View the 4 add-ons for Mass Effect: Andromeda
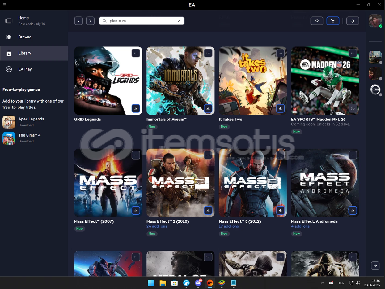The image size is (385, 289). click(x=300, y=226)
